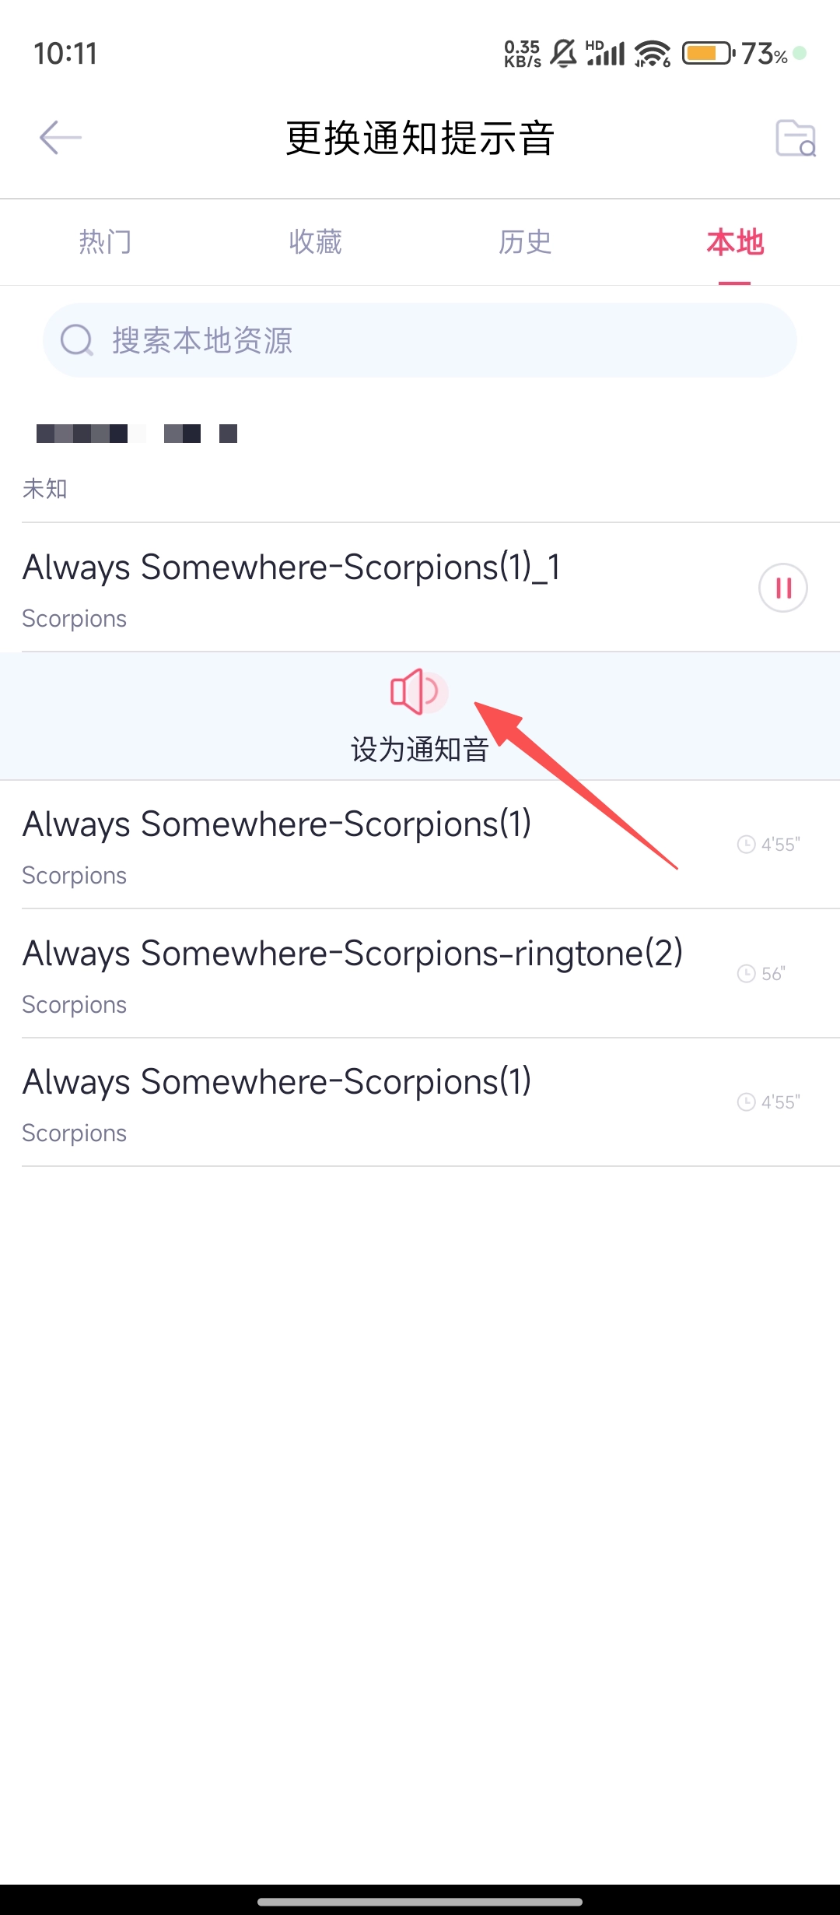
Task: Pause the playing Always Somewhere track
Action: [x=783, y=588]
